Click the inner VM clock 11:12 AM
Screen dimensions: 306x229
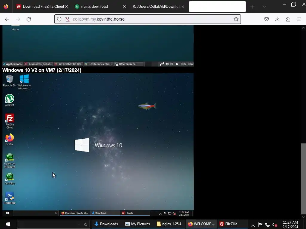[184, 213]
